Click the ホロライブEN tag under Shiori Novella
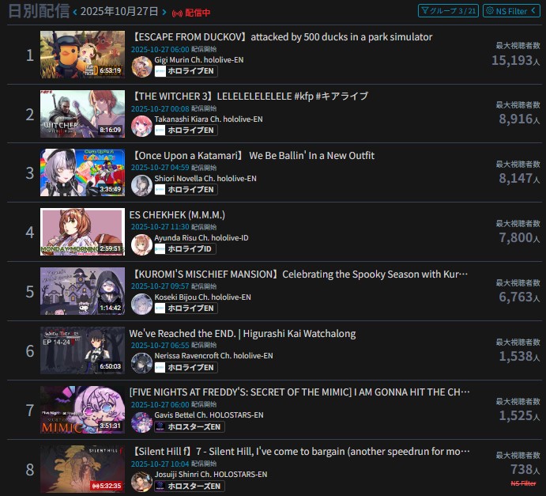 tap(186, 190)
